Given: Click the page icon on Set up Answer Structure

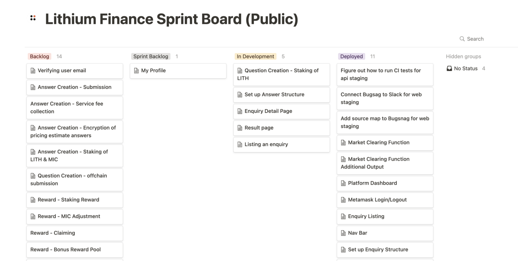Looking at the screenshot, I should point(240,95).
